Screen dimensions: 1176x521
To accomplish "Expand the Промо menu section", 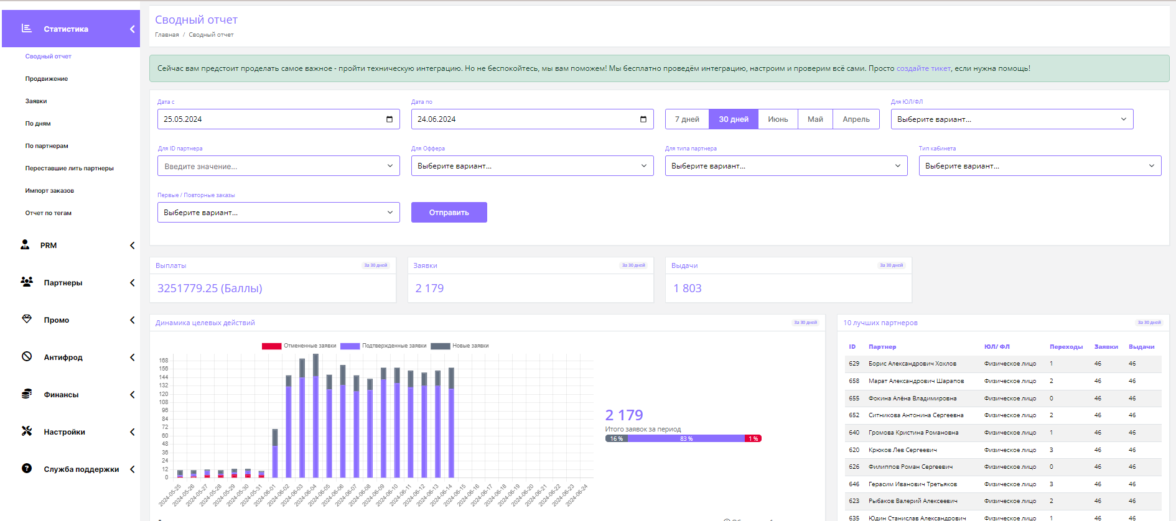I will [132, 320].
